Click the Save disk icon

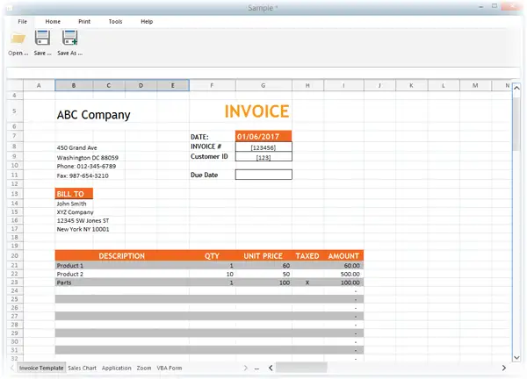(x=42, y=38)
